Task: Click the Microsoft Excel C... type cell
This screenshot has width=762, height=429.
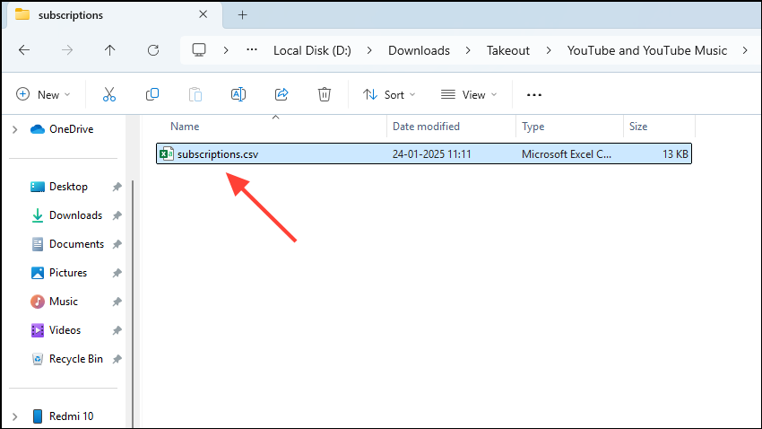Action: coord(567,154)
